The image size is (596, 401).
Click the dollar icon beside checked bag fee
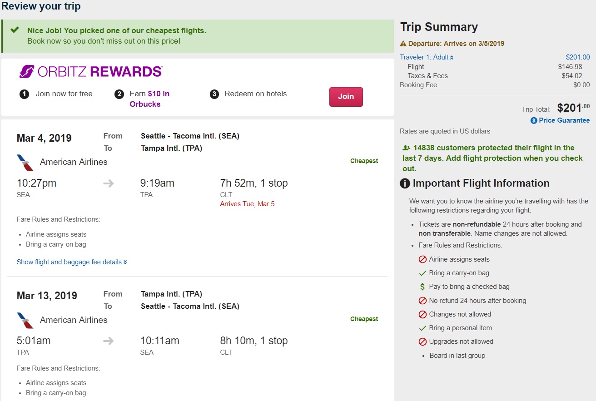pos(422,287)
